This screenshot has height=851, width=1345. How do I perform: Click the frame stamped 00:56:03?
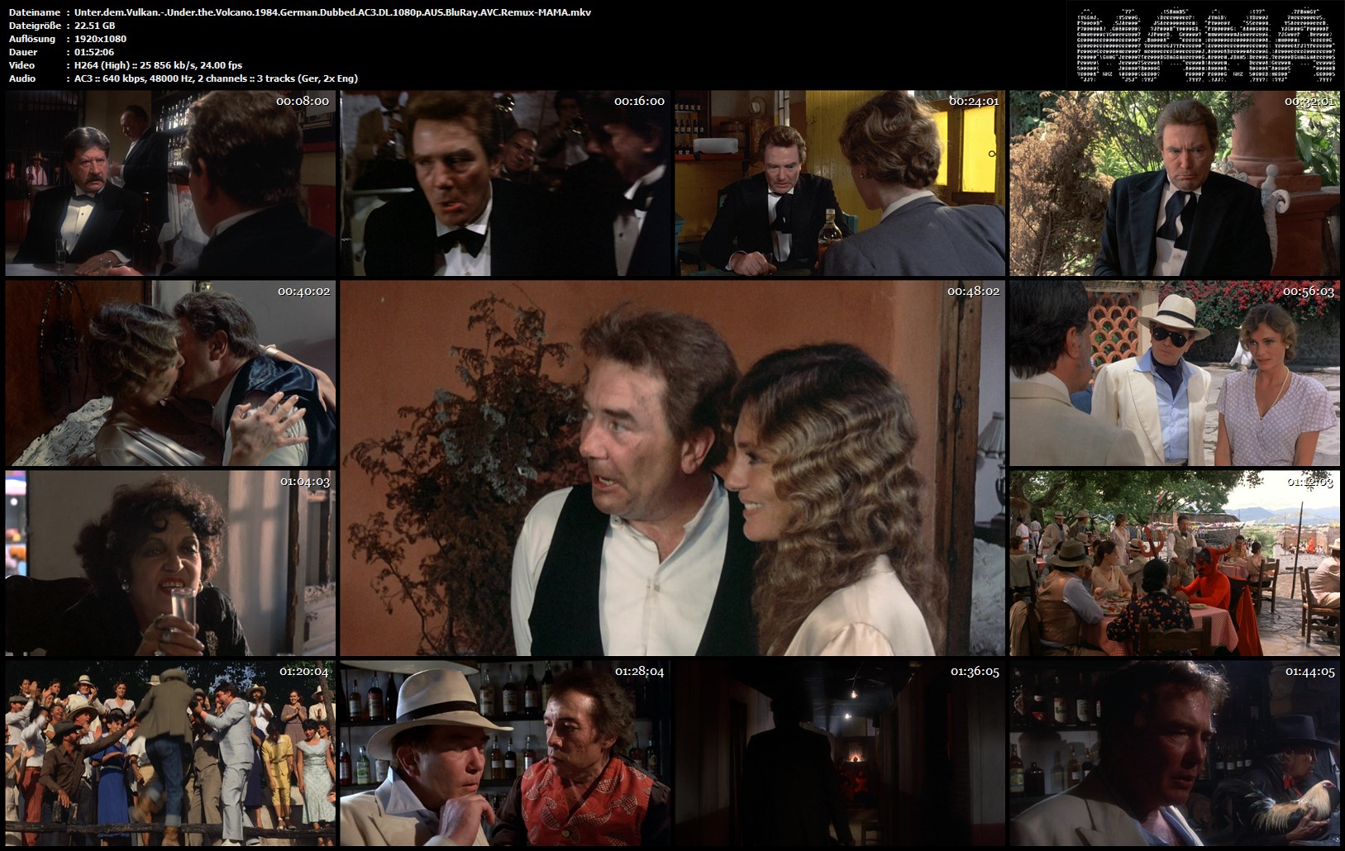[x=1175, y=373]
